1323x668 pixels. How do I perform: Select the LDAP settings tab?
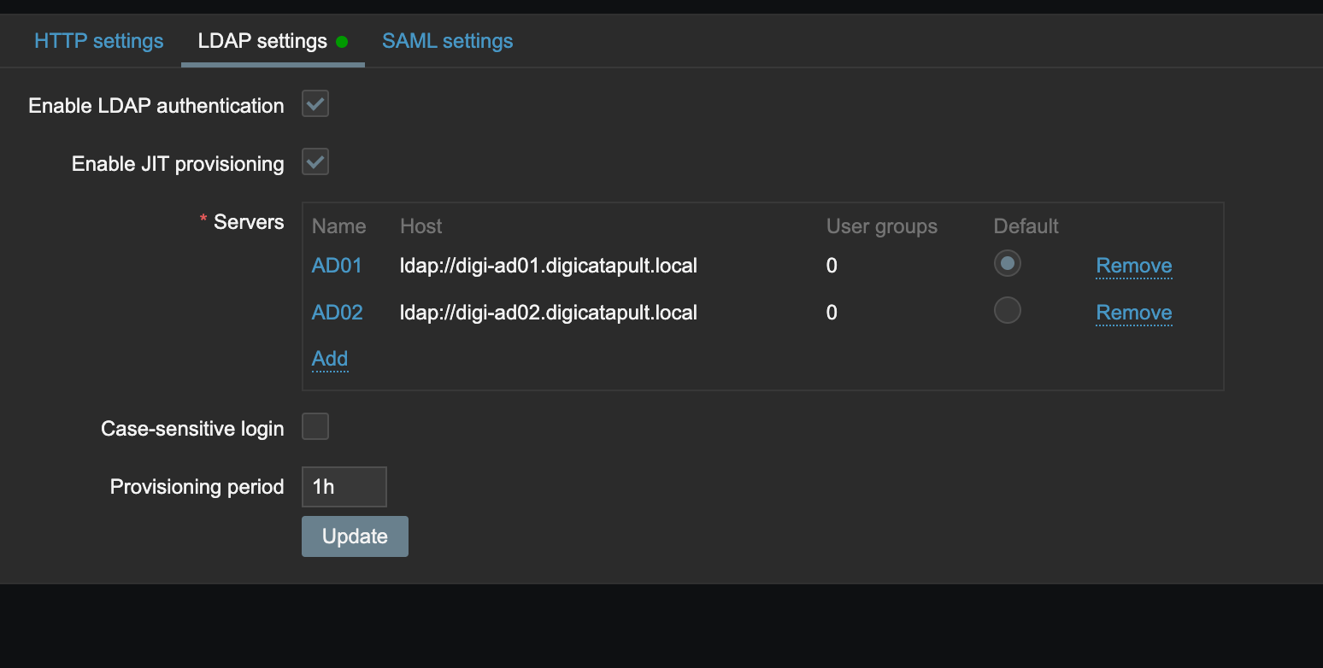tap(262, 41)
